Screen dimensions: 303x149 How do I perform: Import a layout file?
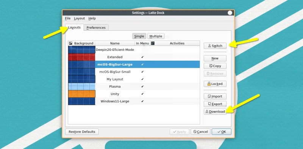click(x=215, y=96)
